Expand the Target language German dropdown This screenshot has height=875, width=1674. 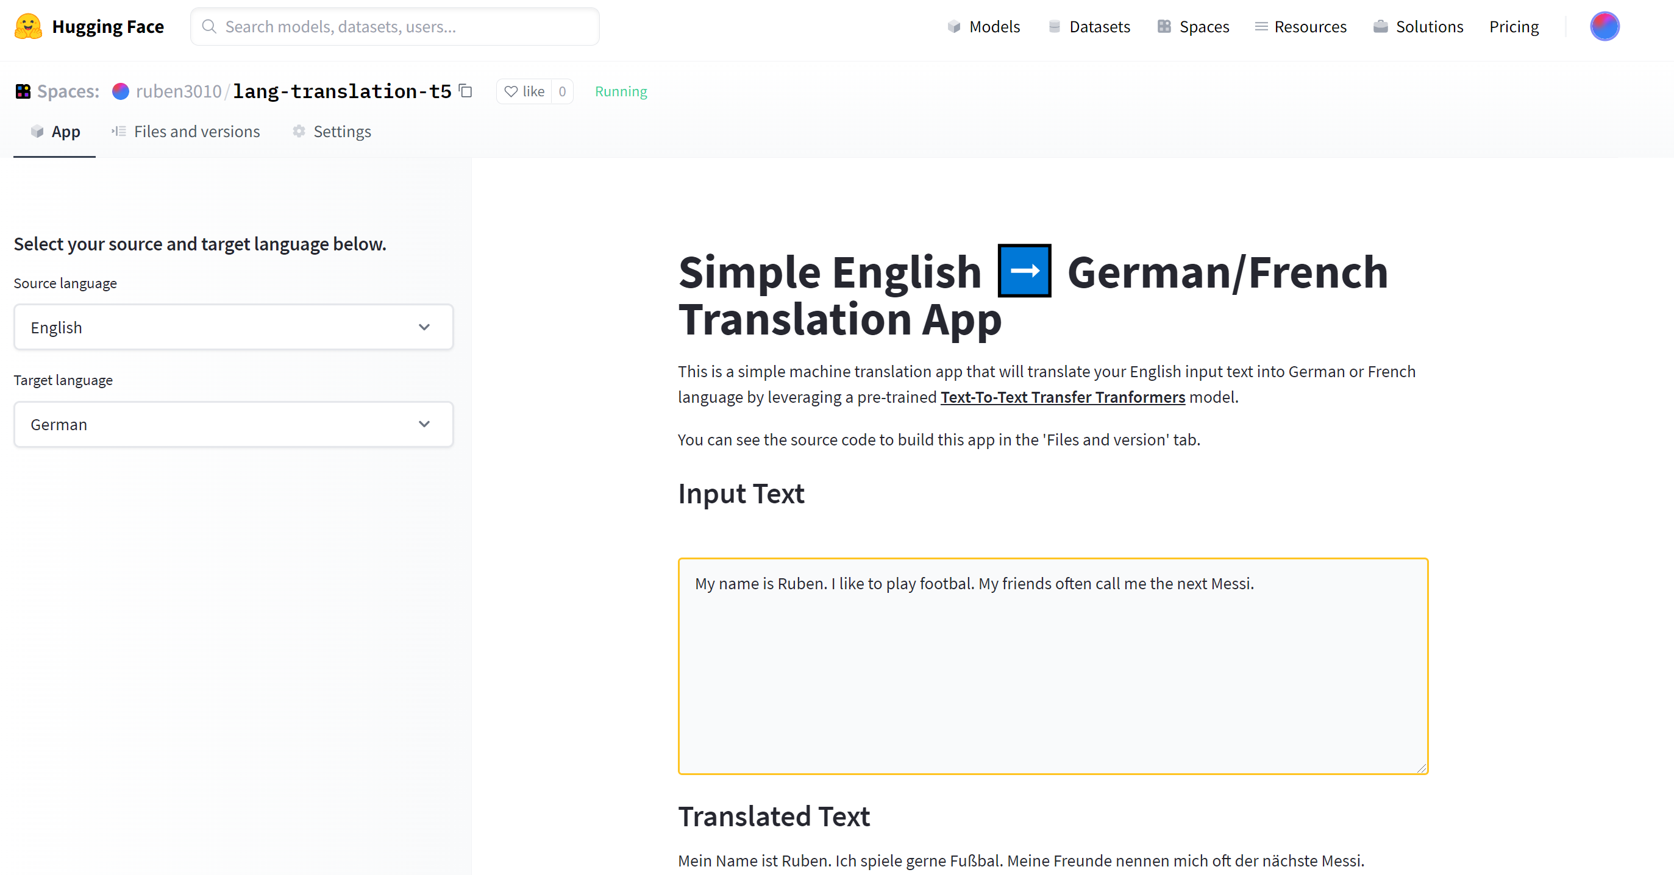pos(233,424)
